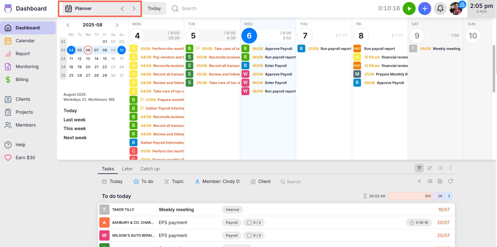
Task: Open the notifications bell
Action: [440, 9]
